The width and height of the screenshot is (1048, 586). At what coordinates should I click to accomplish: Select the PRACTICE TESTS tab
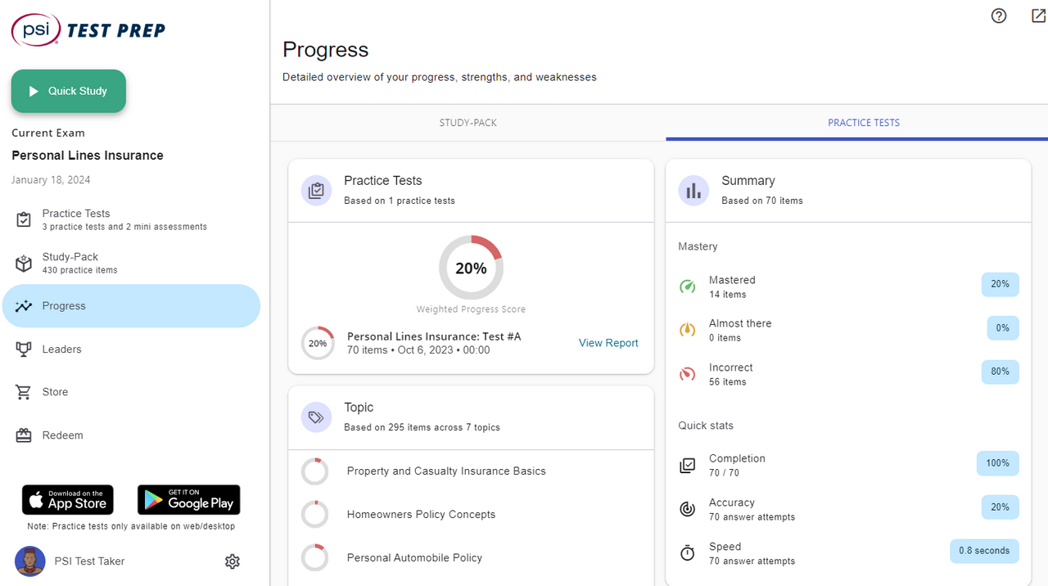(863, 123)
